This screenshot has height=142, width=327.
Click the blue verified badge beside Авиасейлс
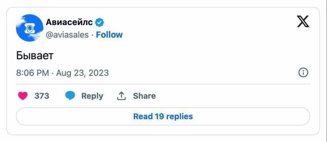pos(100,23)
